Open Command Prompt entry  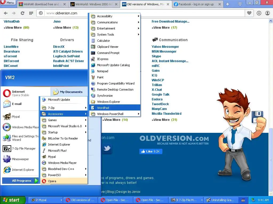coord(115,53)
